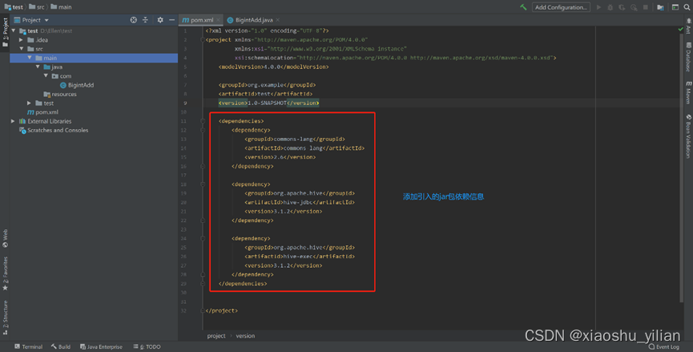Fold the project tag at line 2
693x352 pixels.
click(203, 40)
